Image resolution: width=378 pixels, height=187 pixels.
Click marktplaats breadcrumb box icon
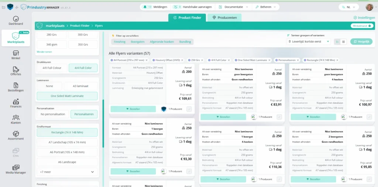[39, 25]
